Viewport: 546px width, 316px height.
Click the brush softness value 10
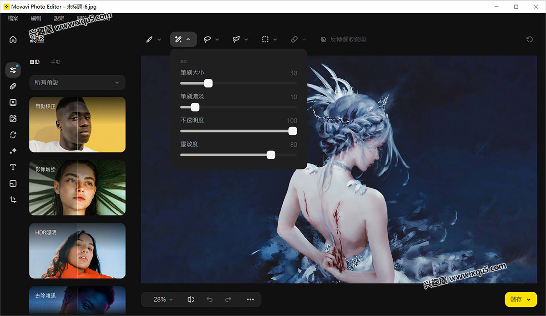click(x=293, y=97)
